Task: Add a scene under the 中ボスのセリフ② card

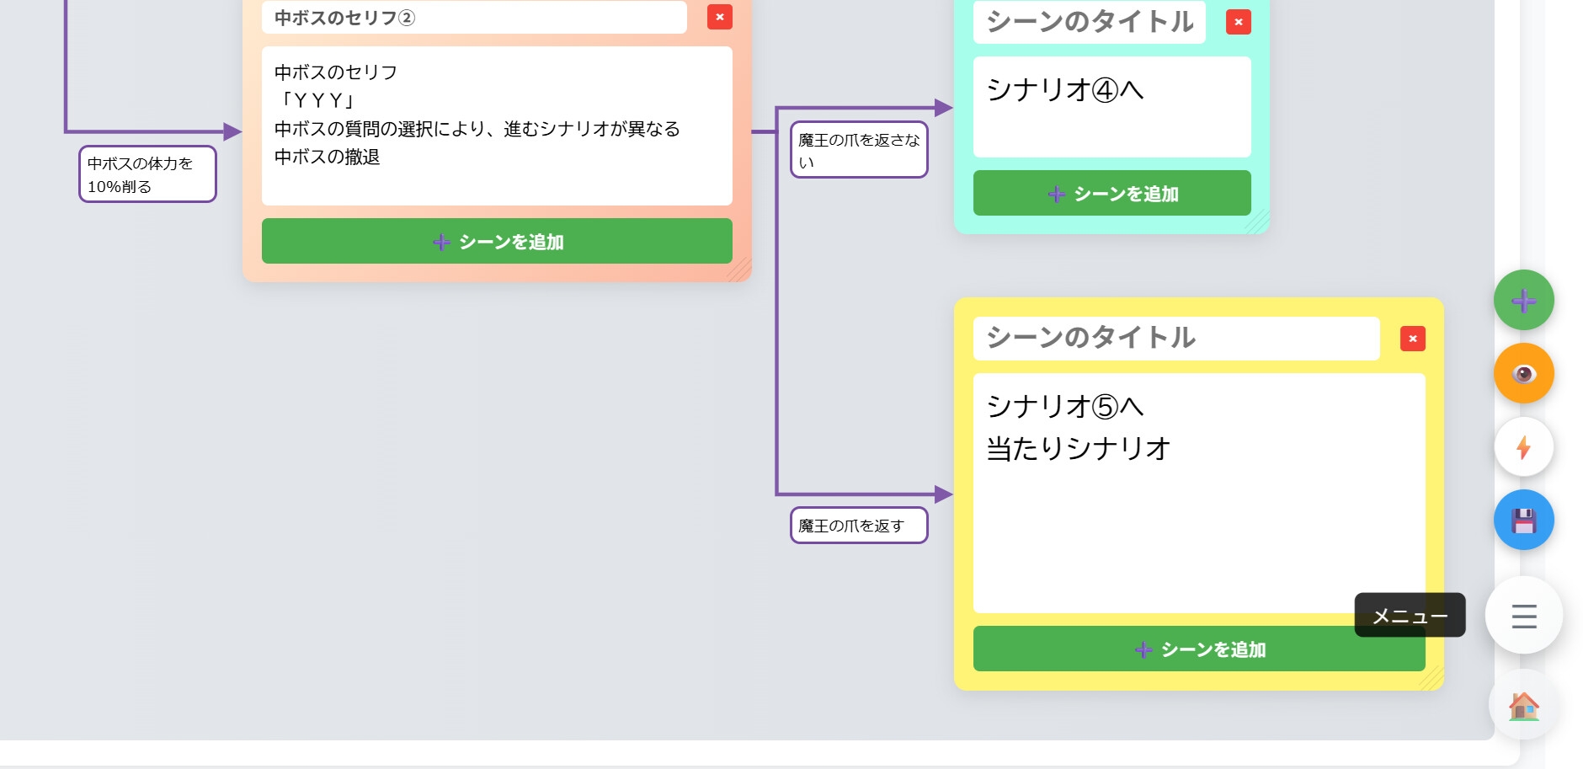Action: pyautogui.click(x=497, y=241)
